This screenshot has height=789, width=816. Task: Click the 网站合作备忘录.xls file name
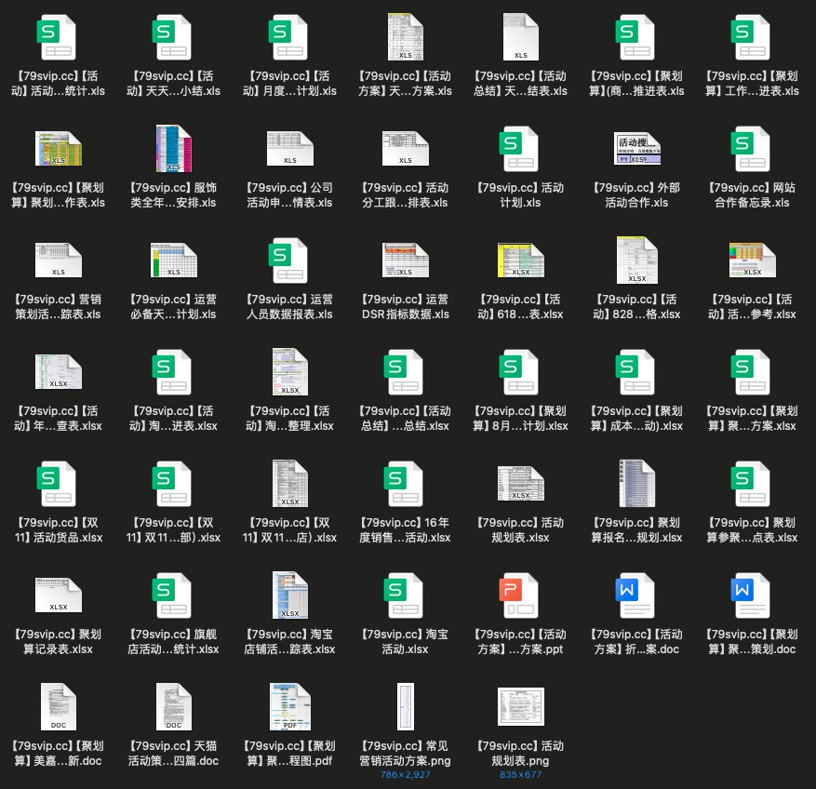pyautogui.click(x=752, y=195)
